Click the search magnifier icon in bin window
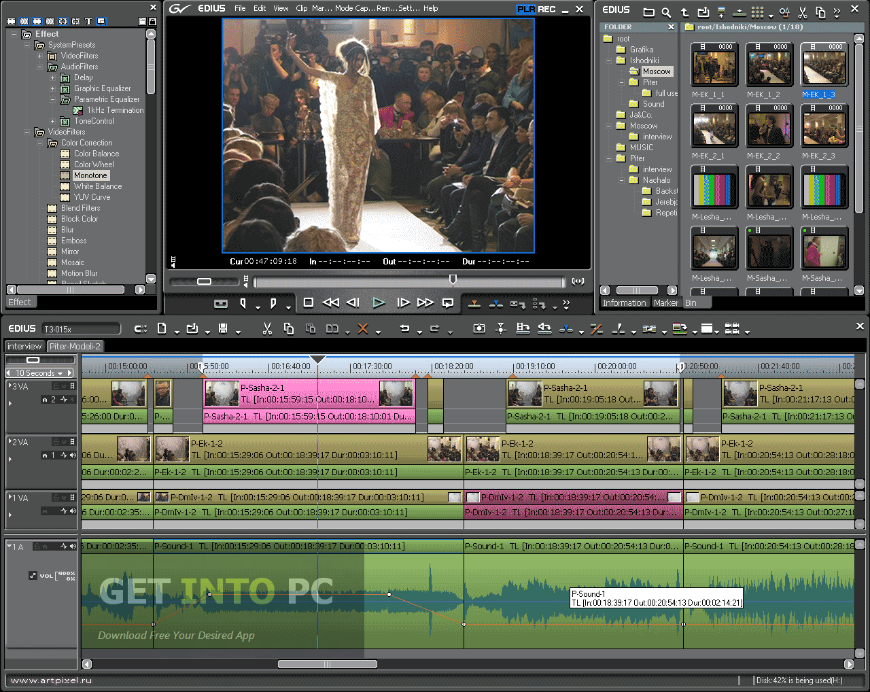Screen dimensions: 870x692 pyautogui.click(x=666, y=12)
